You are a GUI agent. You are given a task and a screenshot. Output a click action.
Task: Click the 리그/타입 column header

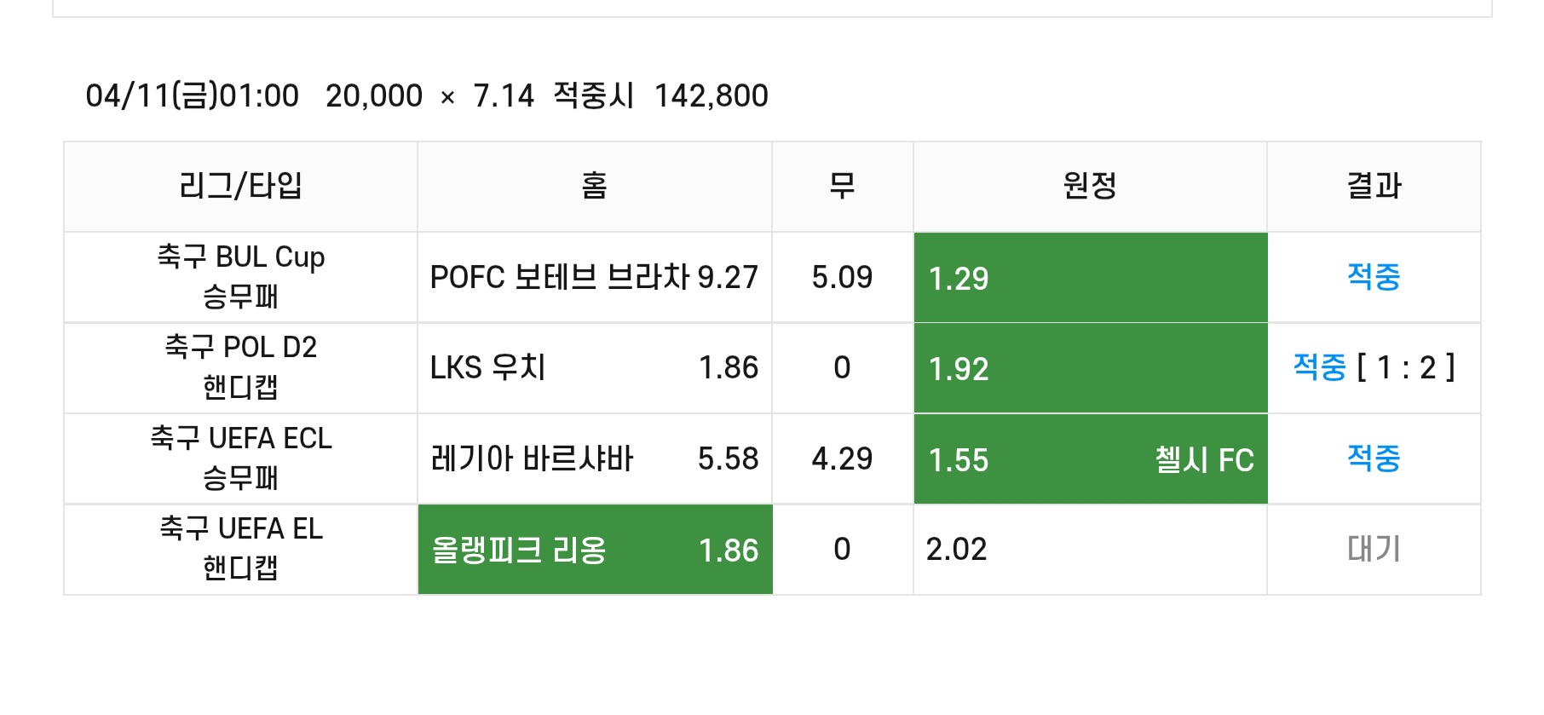241,186
